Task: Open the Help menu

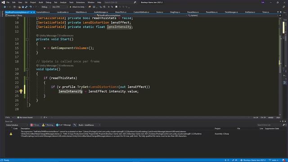Action: [99, 2]
